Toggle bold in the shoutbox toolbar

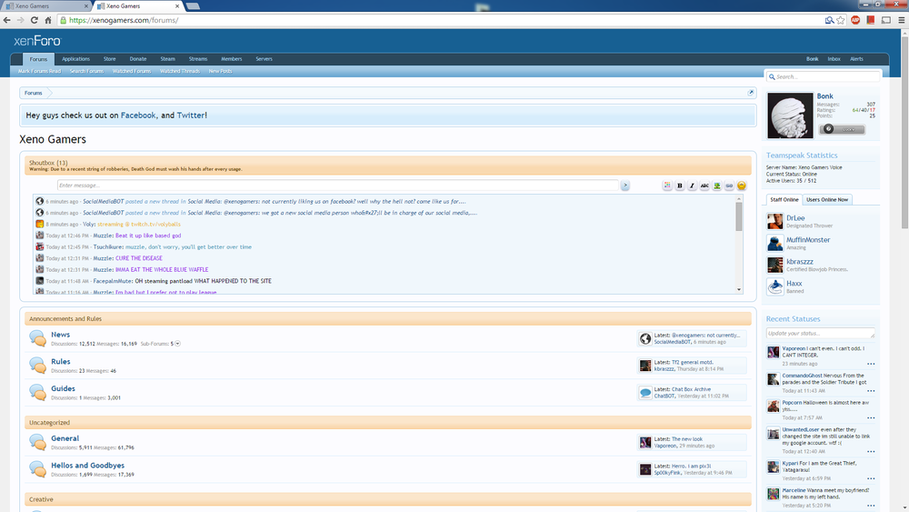(679, 186)
